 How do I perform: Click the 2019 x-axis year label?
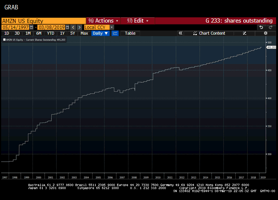coord(263,177)
